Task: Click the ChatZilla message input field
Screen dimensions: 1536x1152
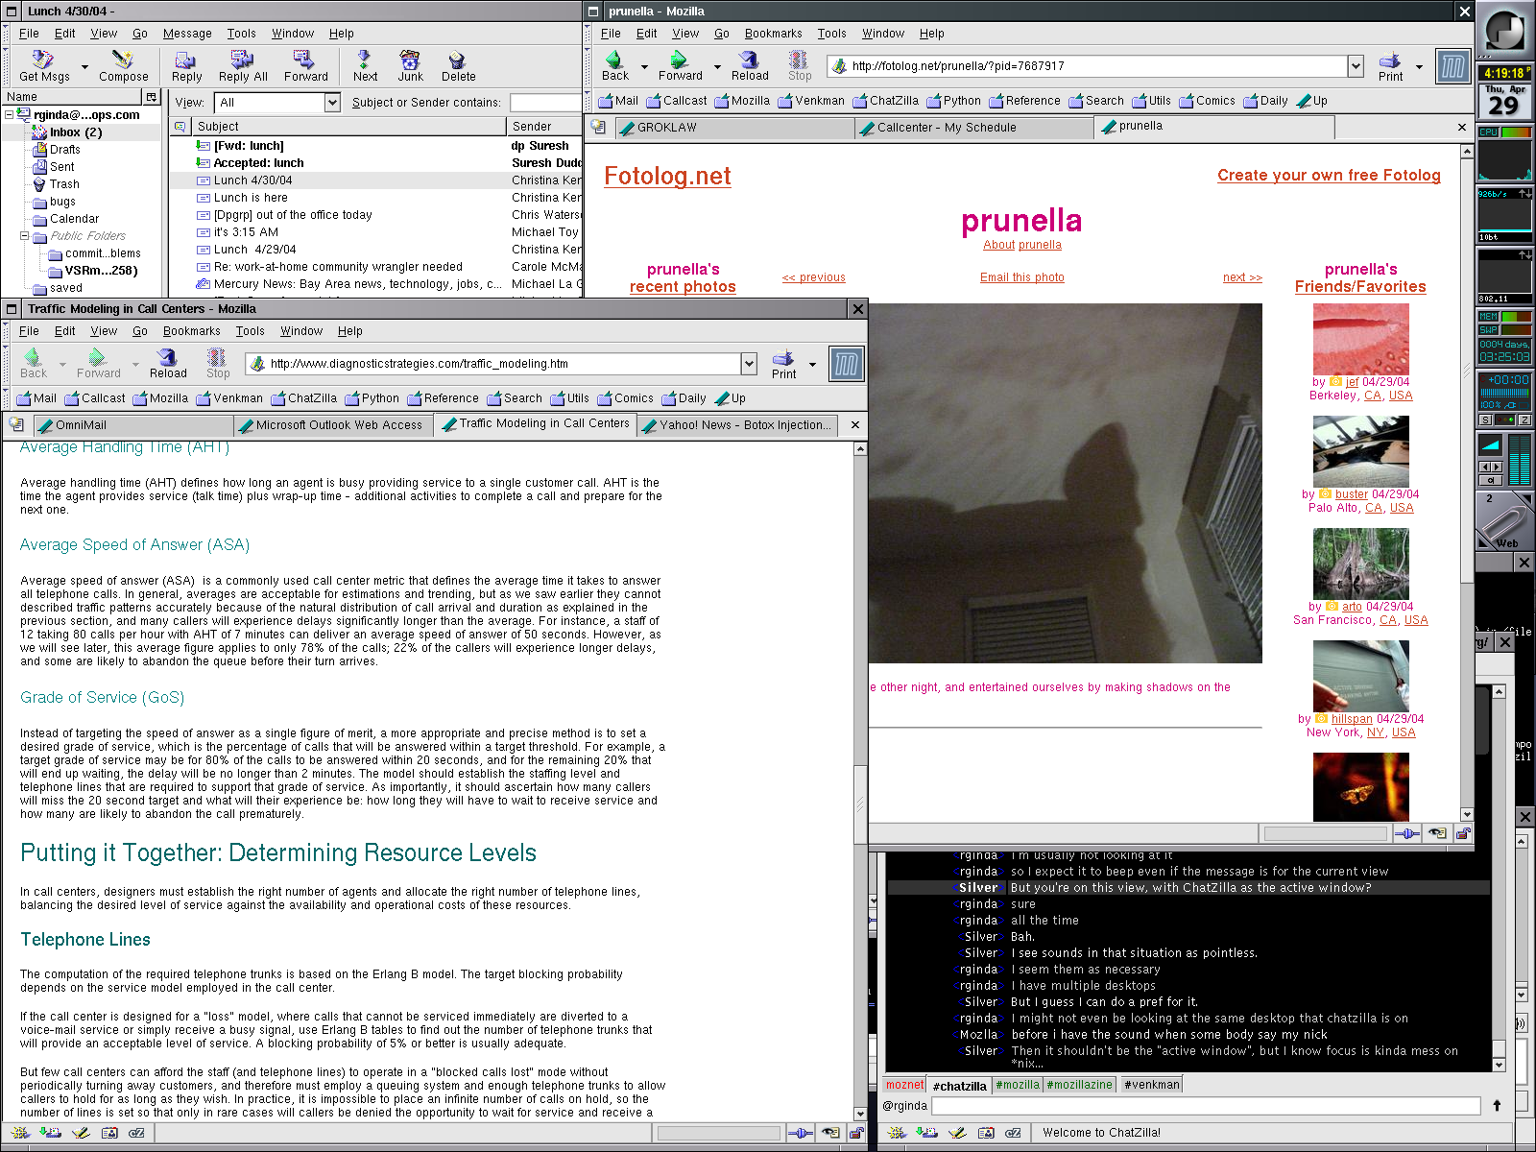Action: pyautogui.click(x=1206, y=1106)
